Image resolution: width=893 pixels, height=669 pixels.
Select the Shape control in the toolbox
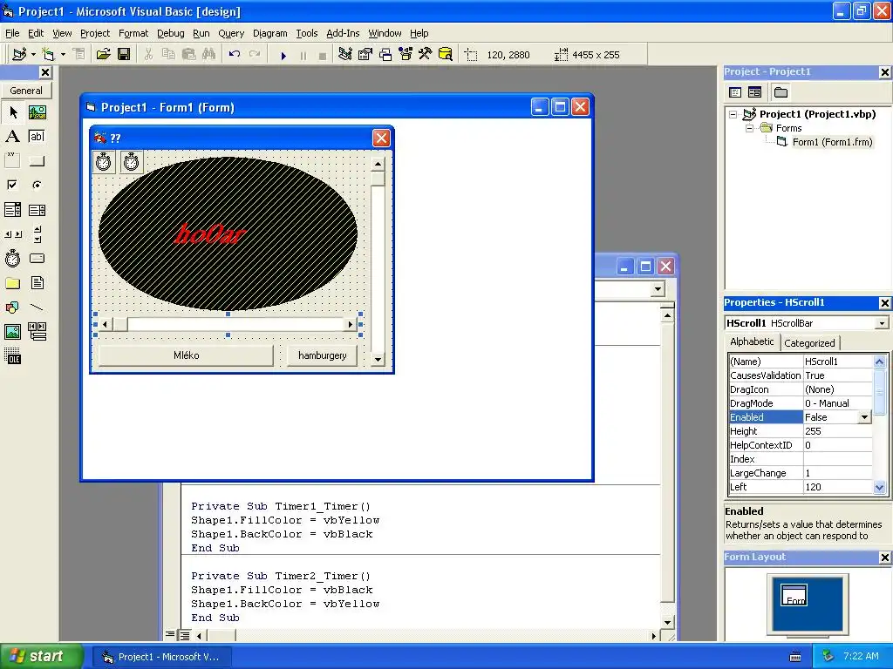click(x=12, y=307)
